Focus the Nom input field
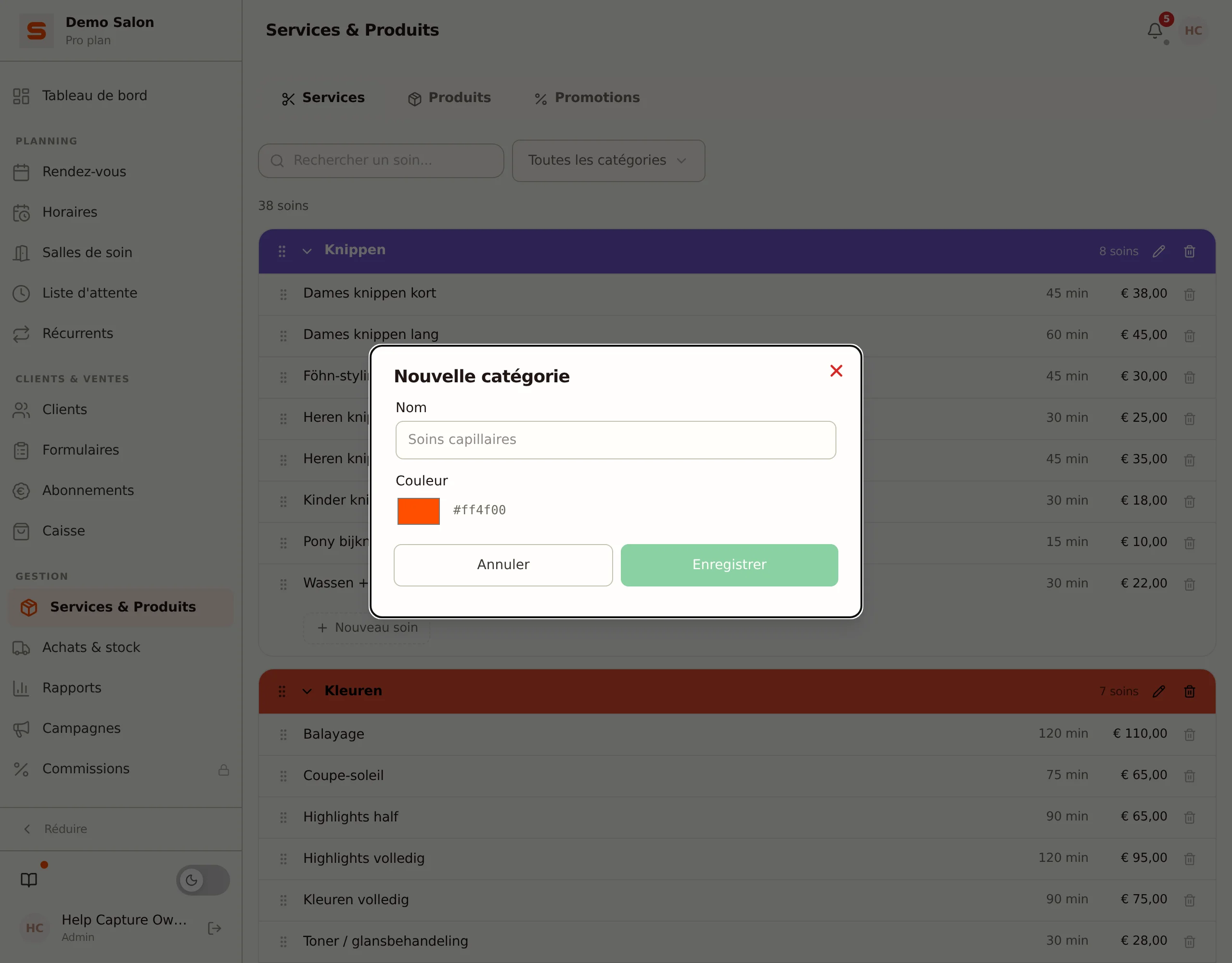This screenshot has height=963, width=1232. [x=616, y=440]
